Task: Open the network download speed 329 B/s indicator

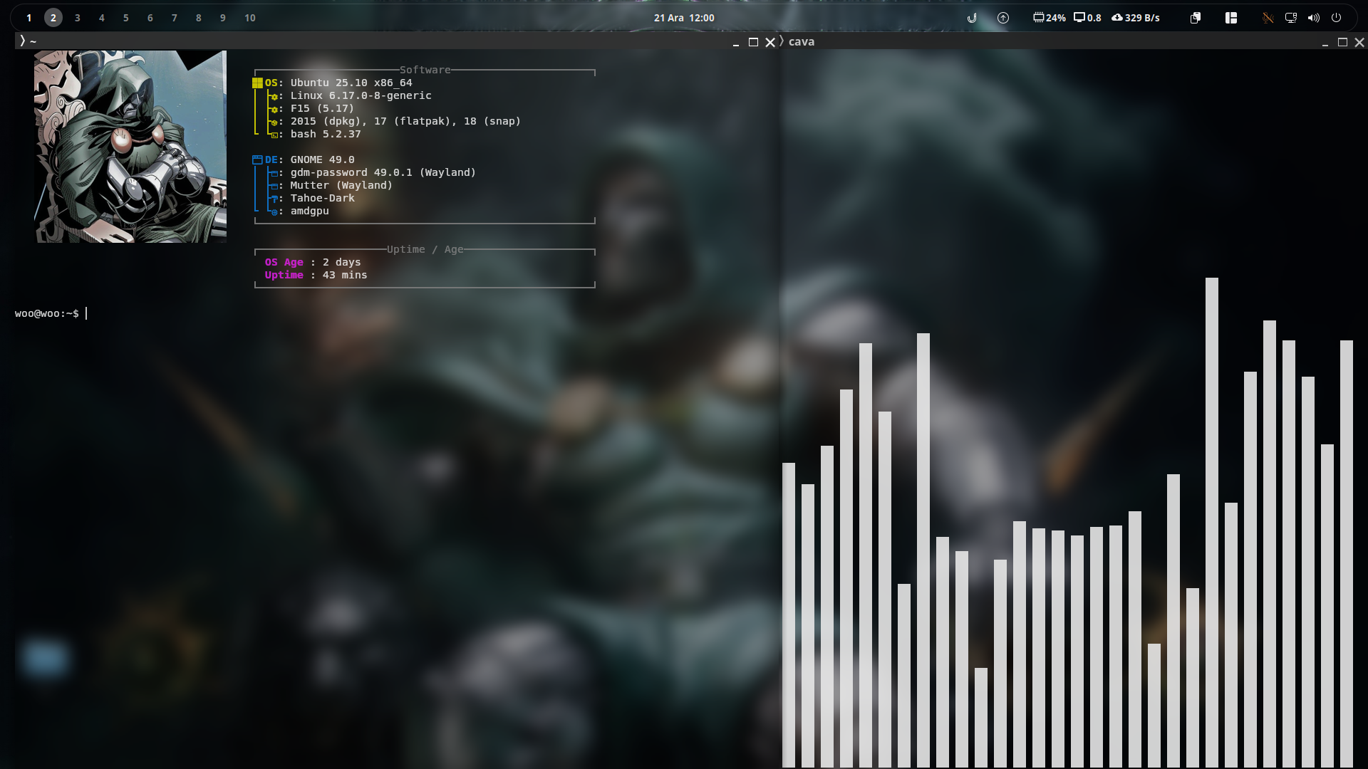Action: [x=1136, y=18]
